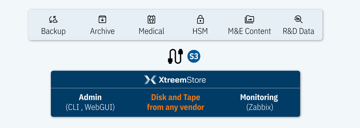Screen dimensions: 360x128
Task: Click the cable connector icon
Action: pyautogui.click(x=175, y=56)
